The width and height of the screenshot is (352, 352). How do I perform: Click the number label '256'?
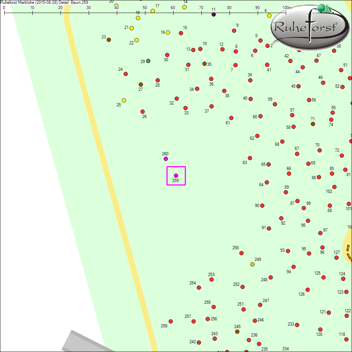click(214, 319)
